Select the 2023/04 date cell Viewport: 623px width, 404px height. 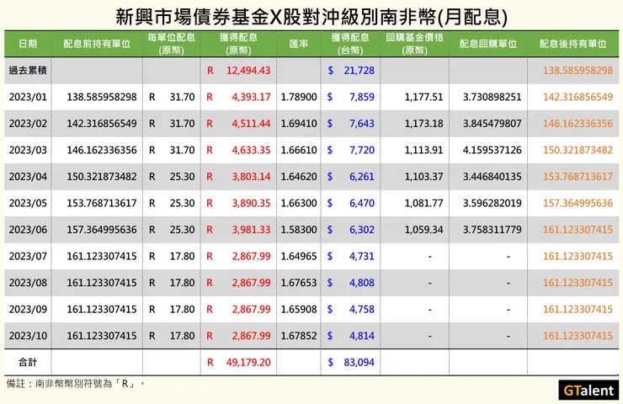click(x=28, y=177)
